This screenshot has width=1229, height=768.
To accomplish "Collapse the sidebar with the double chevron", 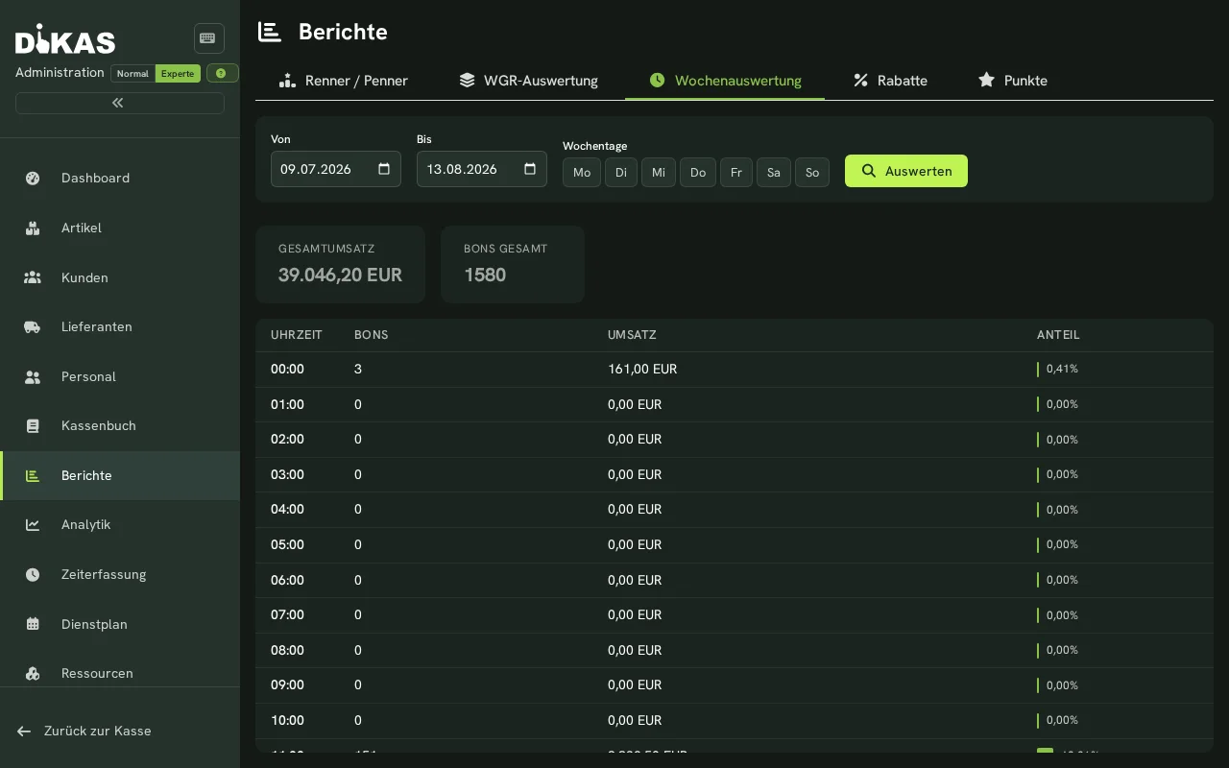I will pyautogui.click(x=120, y=103).
